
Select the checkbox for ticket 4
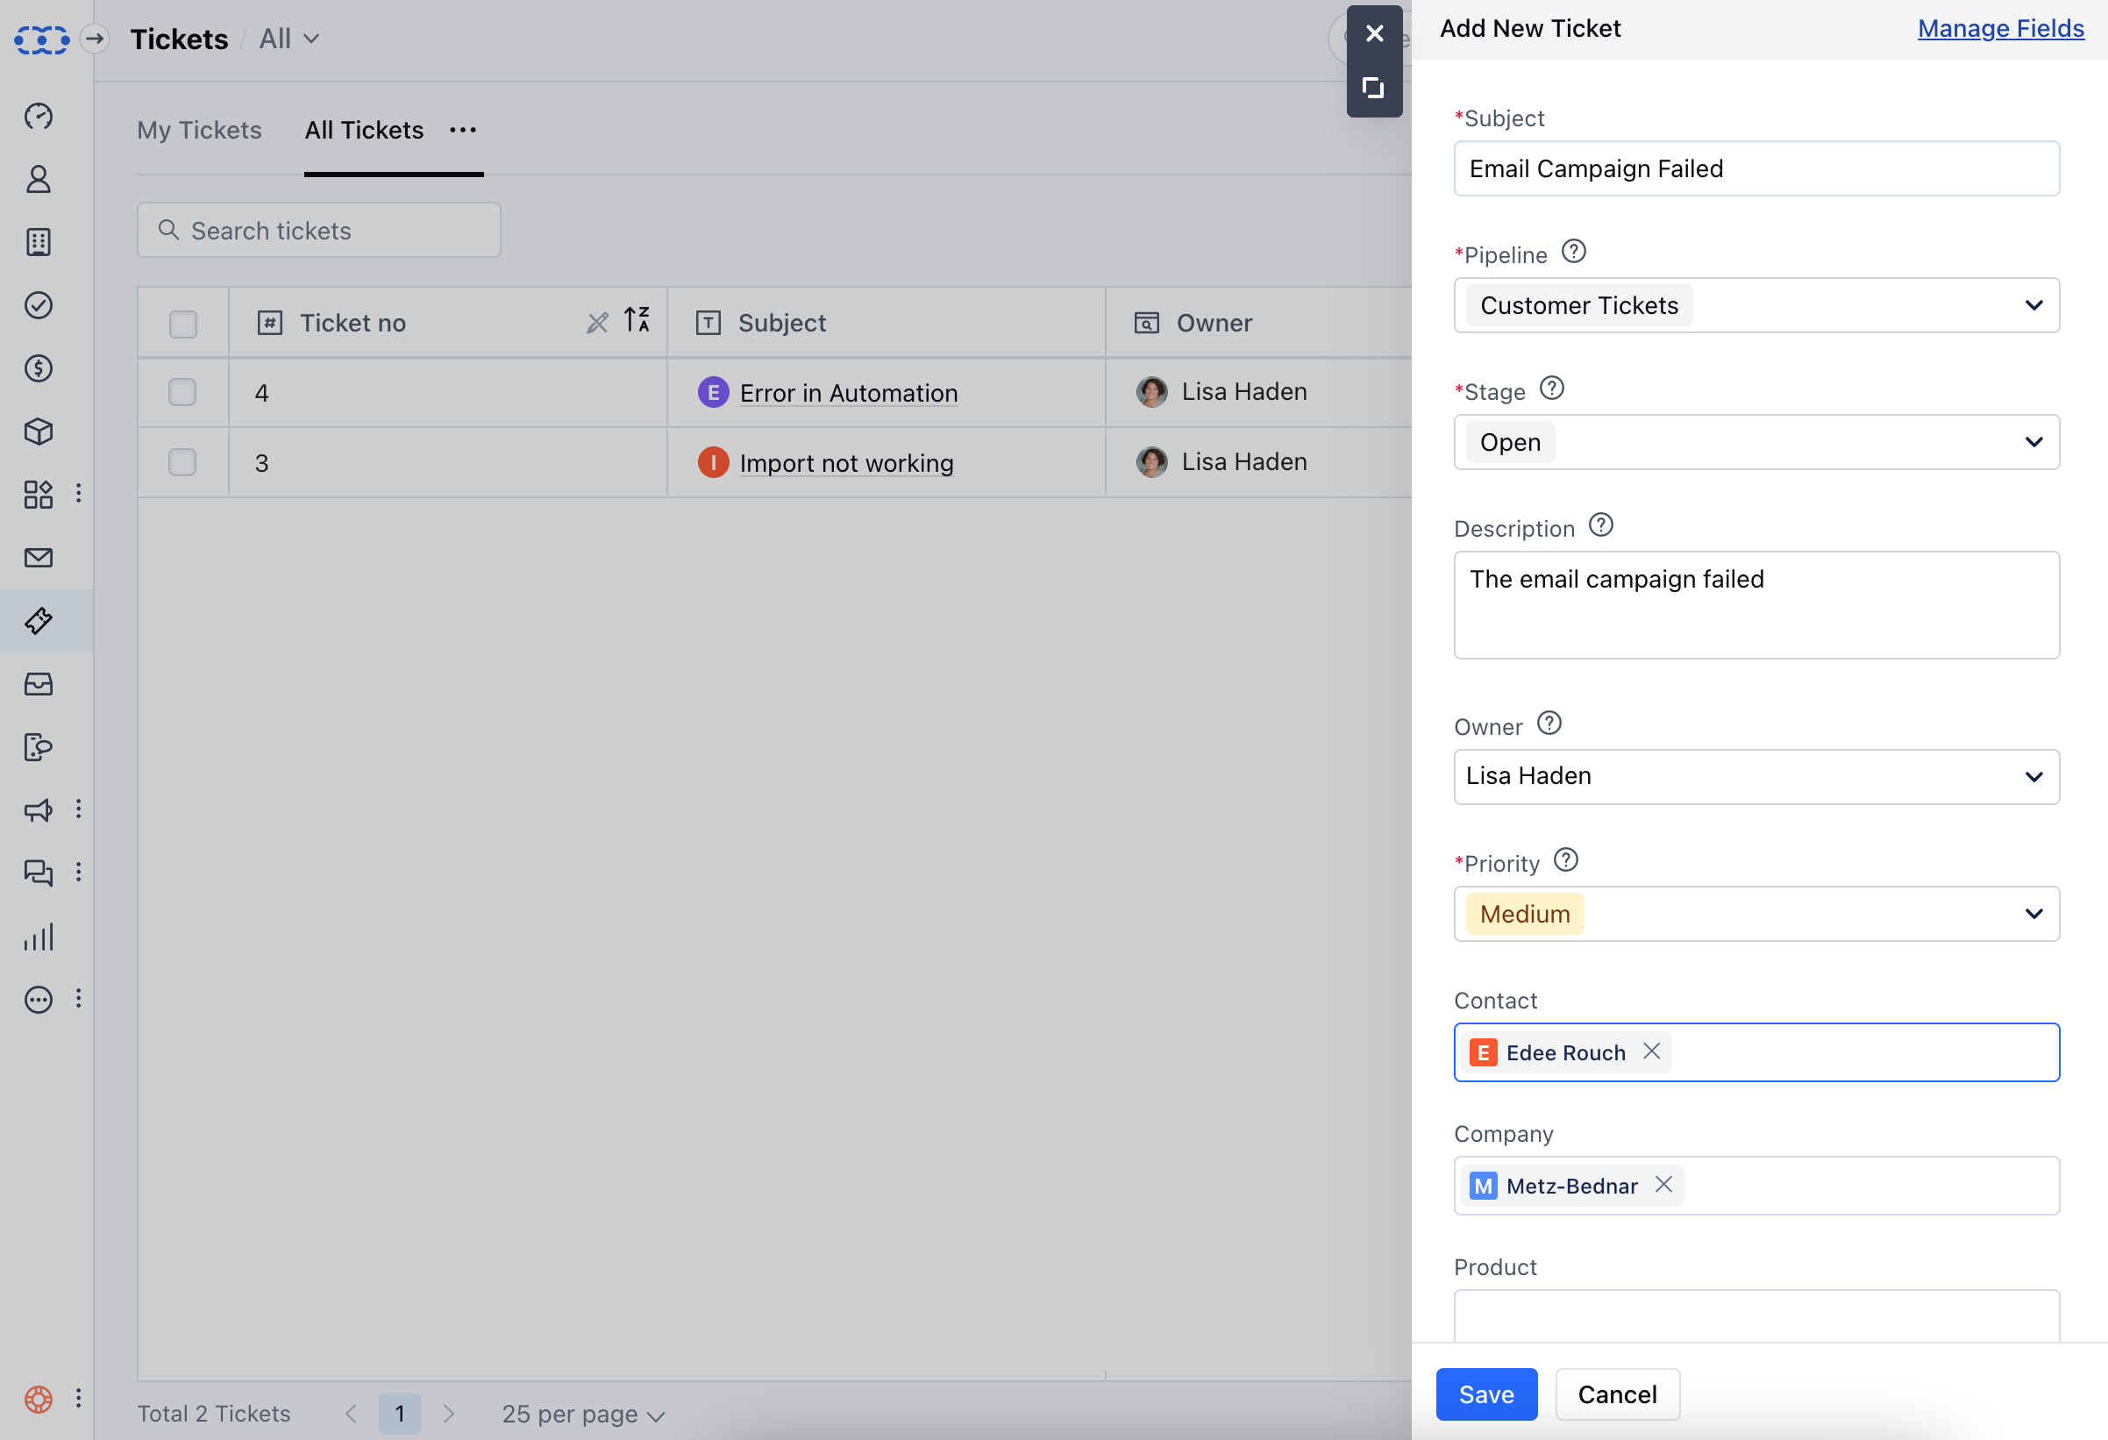[x=182, y=392]
